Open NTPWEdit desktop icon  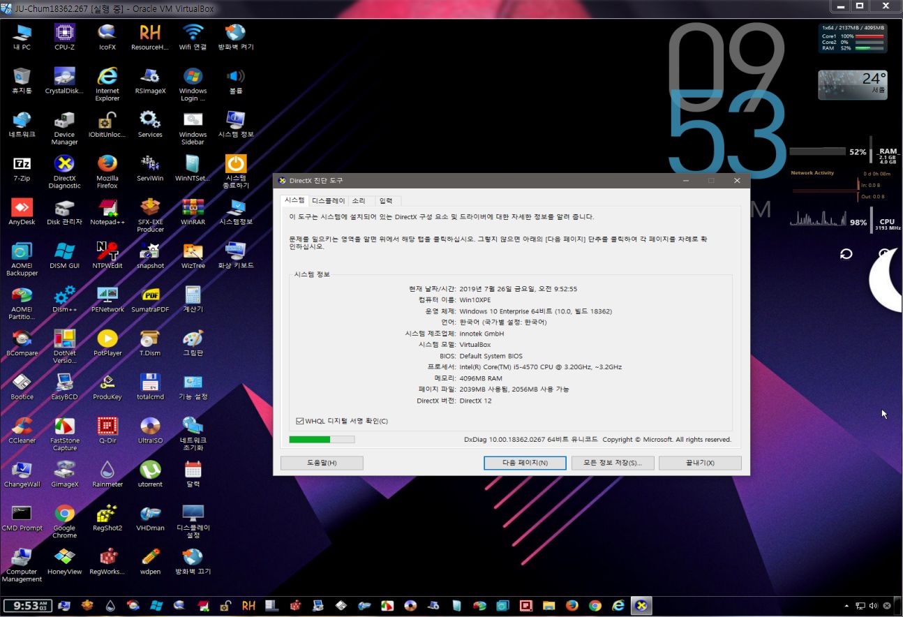tap(107, 255)
